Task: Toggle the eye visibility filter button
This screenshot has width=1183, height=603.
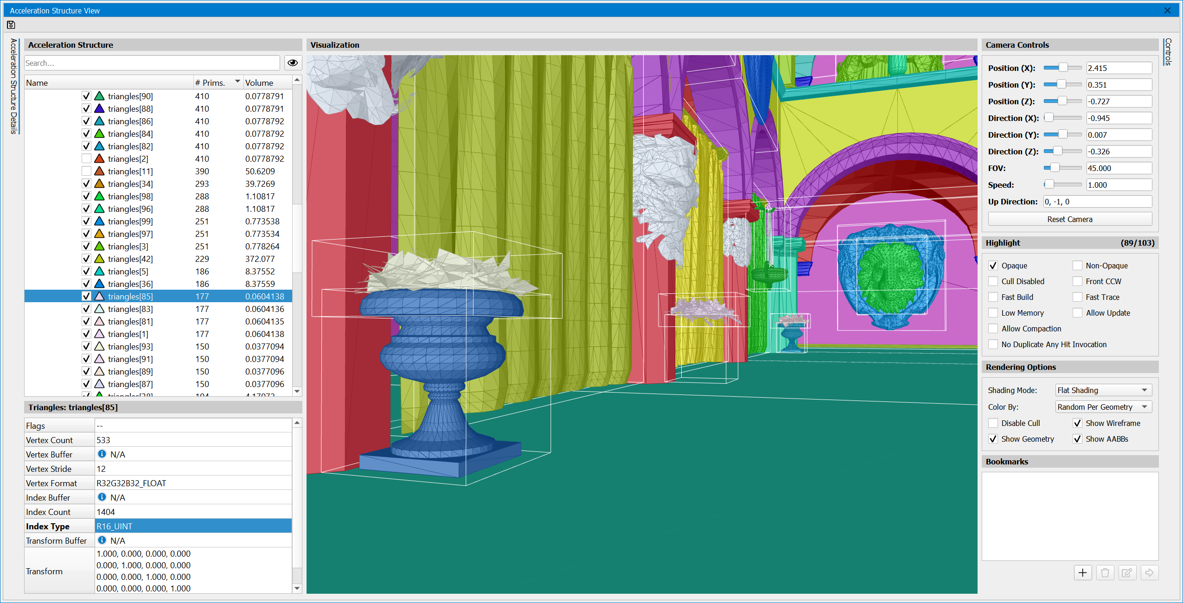Action: pos(293,63)
